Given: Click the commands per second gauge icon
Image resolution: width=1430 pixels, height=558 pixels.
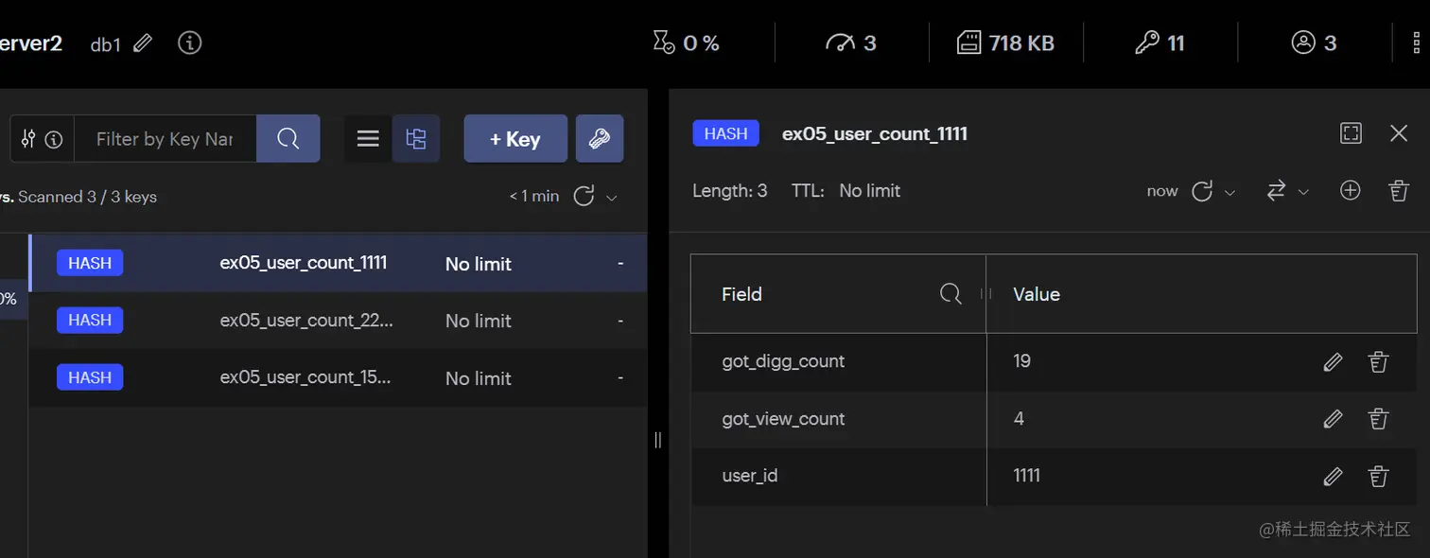Looking at the screenshot, I should point(840,43).
